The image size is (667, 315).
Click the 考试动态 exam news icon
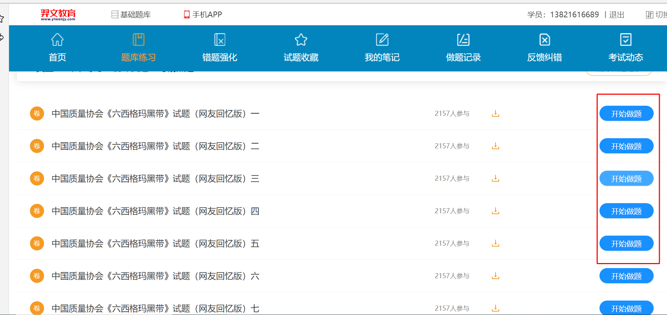pyautogui.click(x=625, y=40)
